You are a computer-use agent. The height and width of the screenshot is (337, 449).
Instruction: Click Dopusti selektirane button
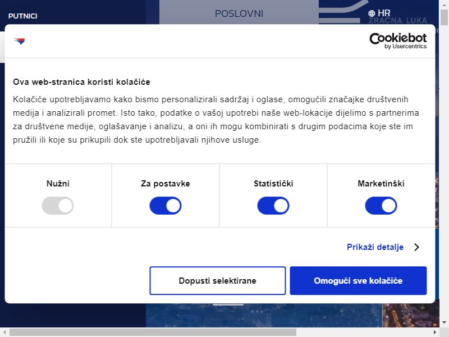[218, 280]
